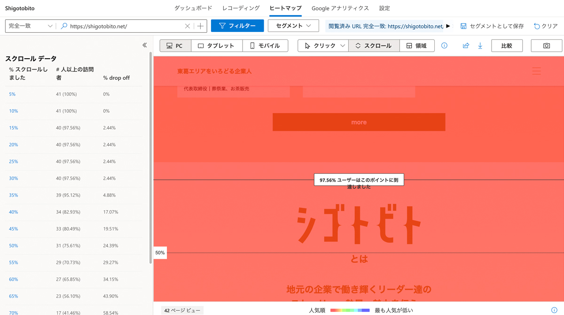The image size is (564, 315).
Task: Click the 35% scroll depth link
Action: coord(13,195)
